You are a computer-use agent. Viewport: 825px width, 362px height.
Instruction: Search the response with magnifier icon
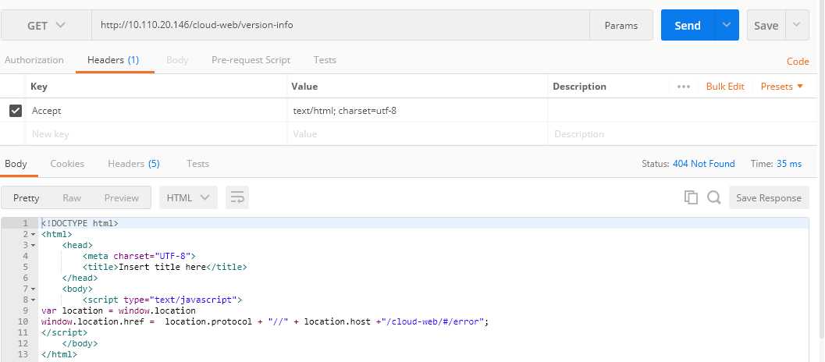click(714, 198)
